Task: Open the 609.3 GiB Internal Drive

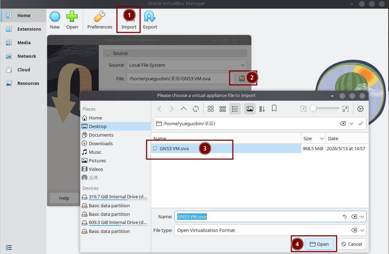Action: coord(116,223)
